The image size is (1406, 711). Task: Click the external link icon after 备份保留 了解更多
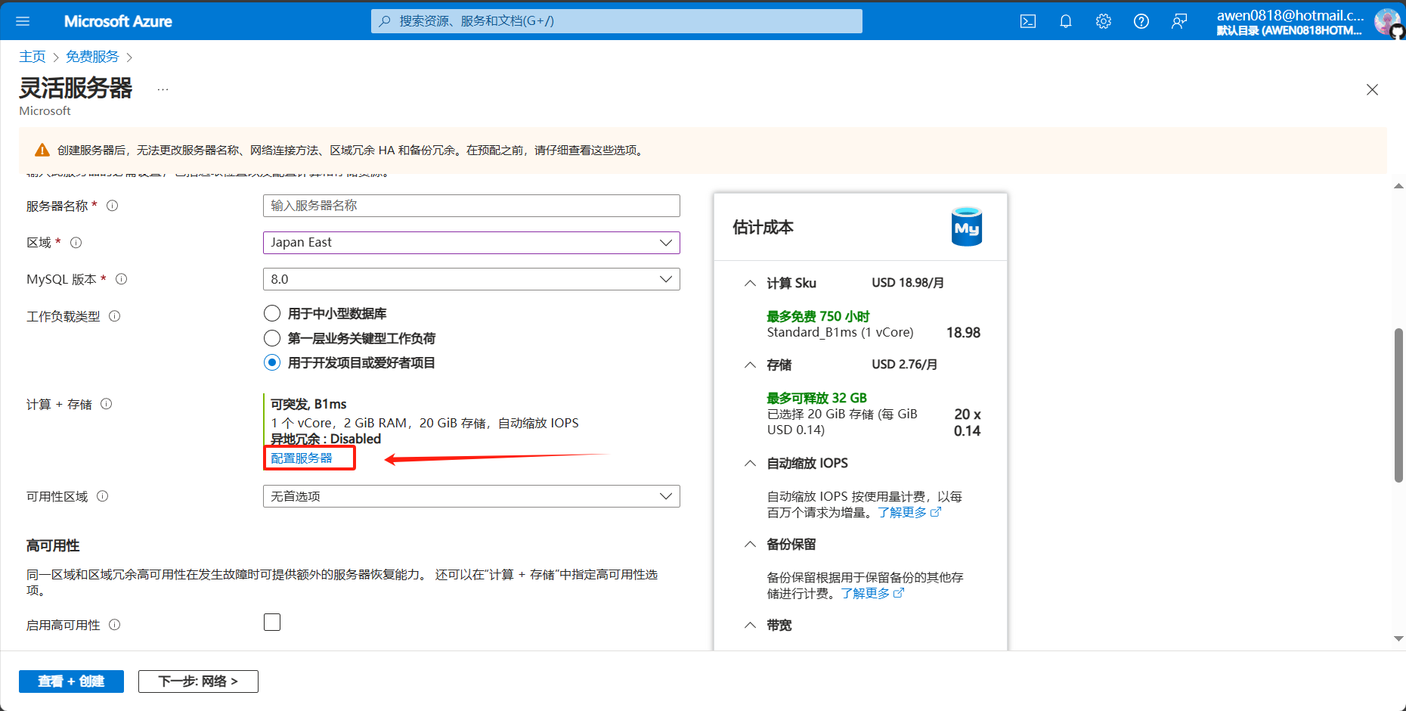click(899, 593)
